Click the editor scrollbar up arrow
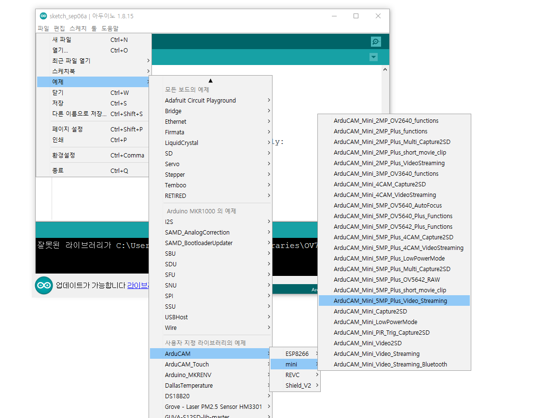The height and width of the screenshot is (418, 533). pos(385,69)
